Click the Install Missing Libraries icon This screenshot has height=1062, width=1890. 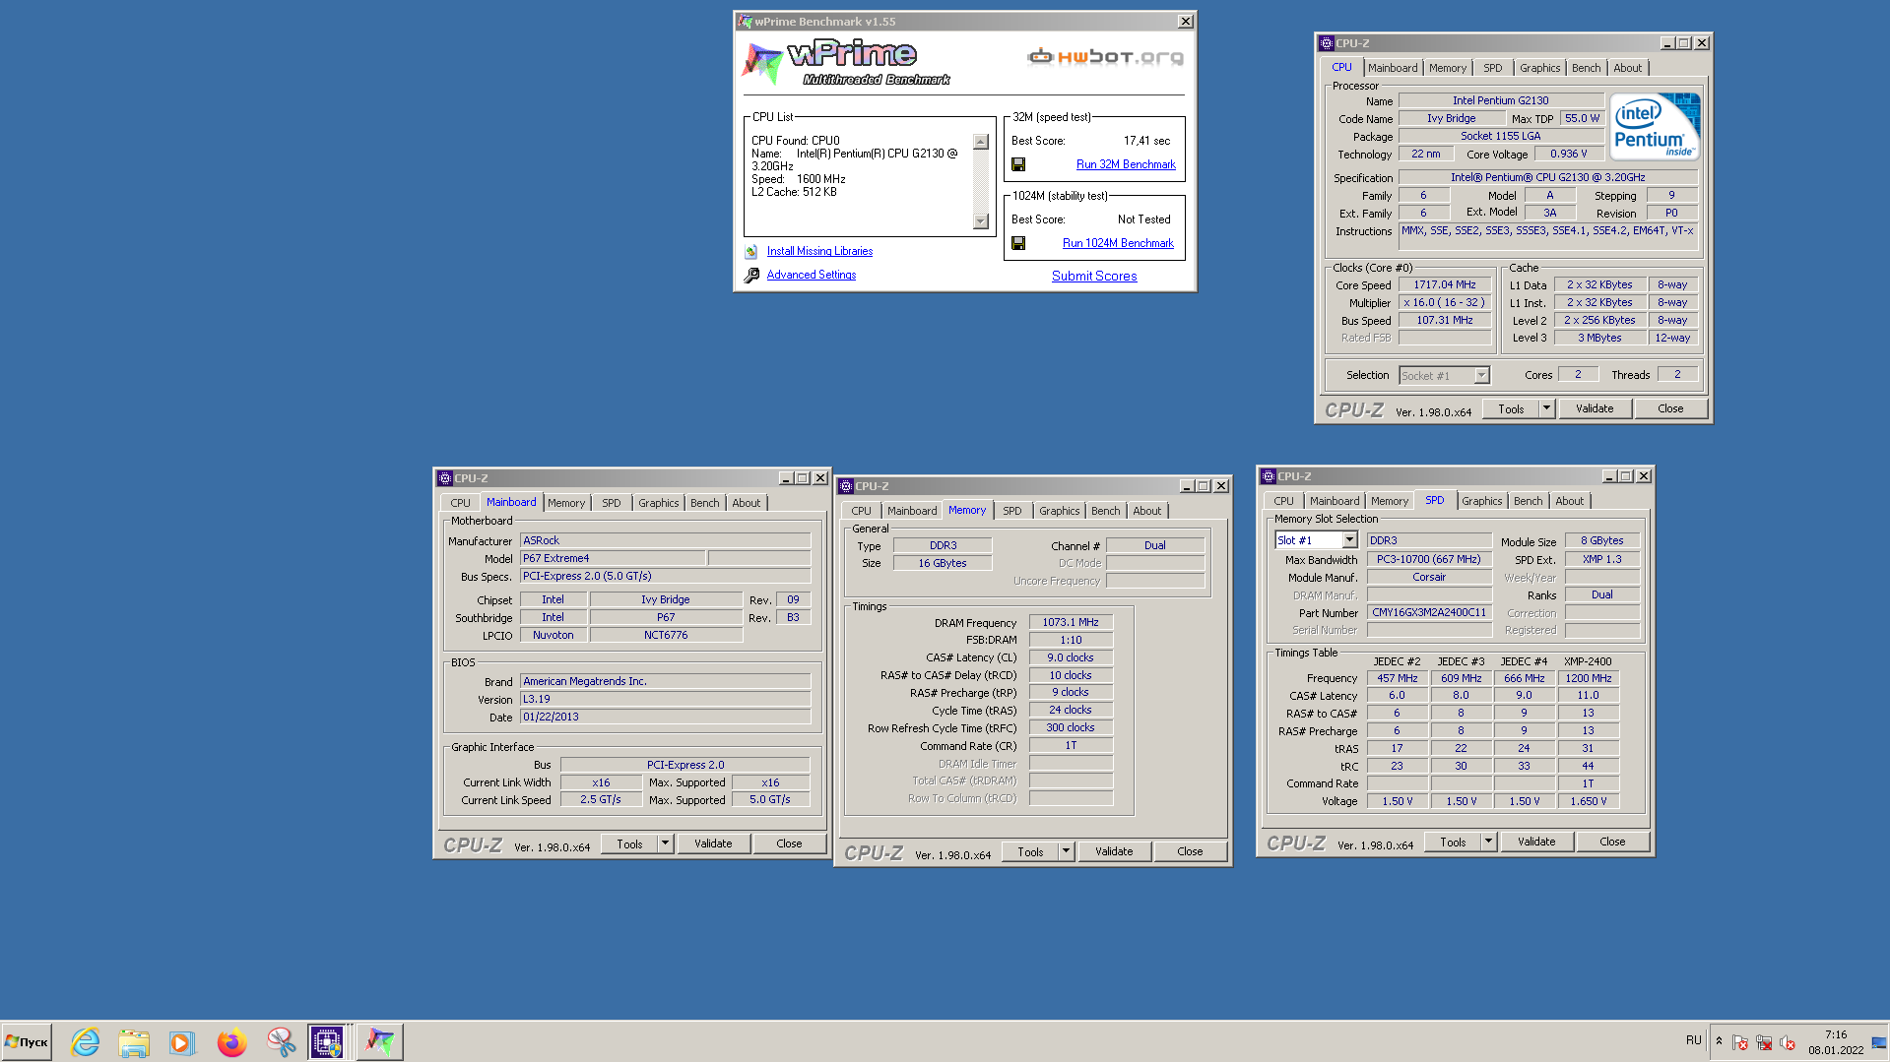(x=751, y=252)
